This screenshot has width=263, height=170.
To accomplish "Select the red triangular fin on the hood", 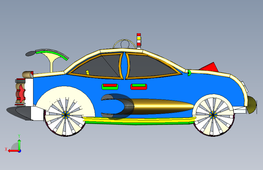I will 209,67.
